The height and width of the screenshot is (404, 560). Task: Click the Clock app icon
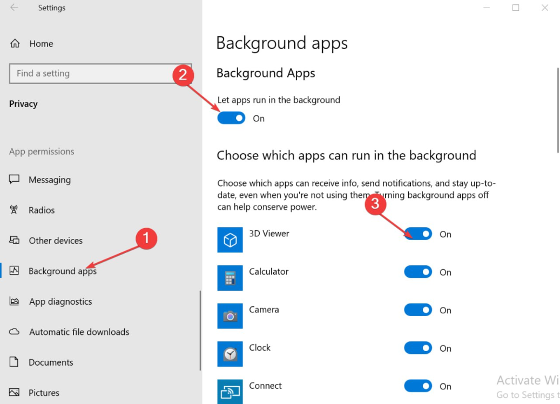230,354
